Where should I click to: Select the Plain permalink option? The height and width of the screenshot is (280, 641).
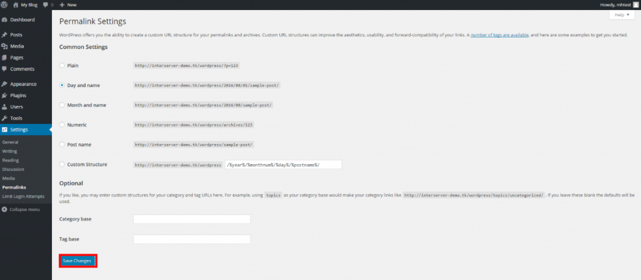62,65
